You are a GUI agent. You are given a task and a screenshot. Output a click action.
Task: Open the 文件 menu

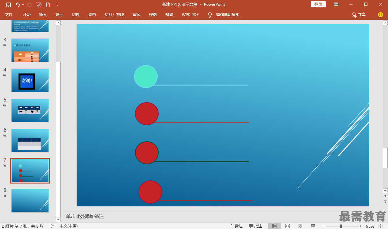tap(9, 15)
